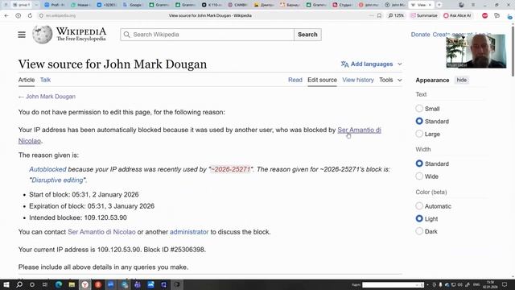Open the Tools dropdown menu
The height and width of the screenshot is (290, 515).
pos(390,80)
